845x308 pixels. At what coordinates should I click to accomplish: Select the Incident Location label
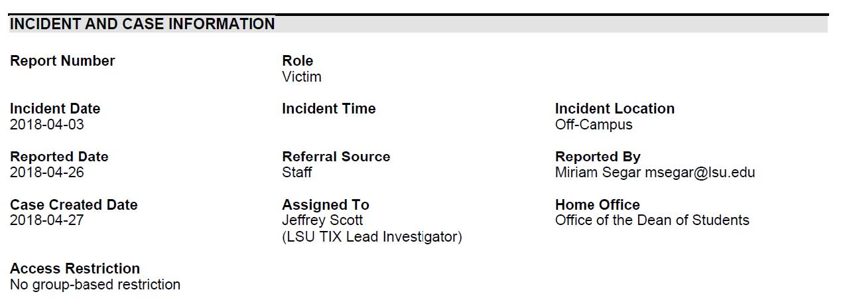click(x=615, y=109)
